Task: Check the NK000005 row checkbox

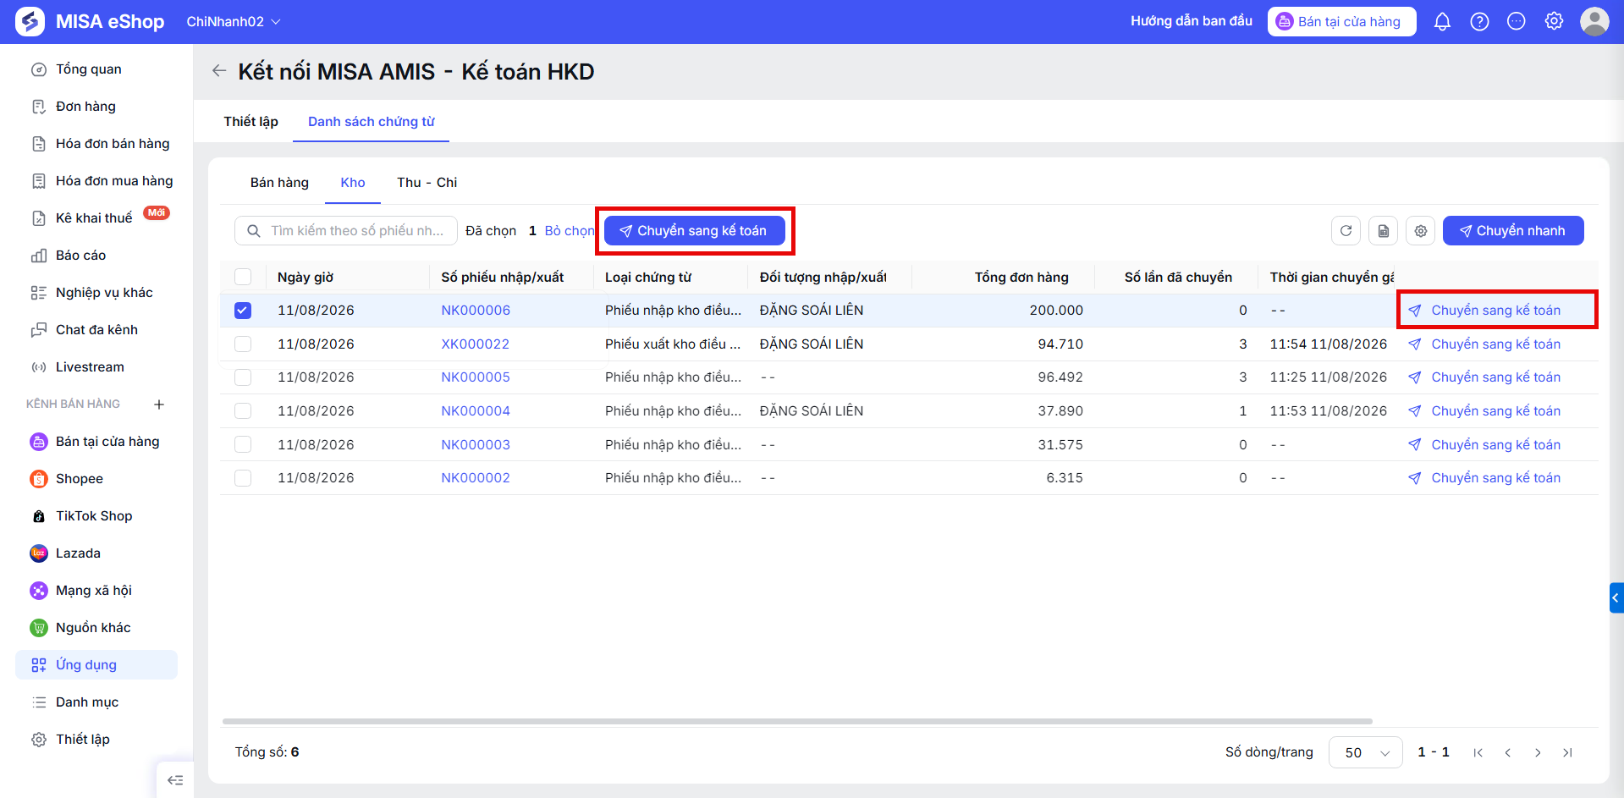Action: coord(243,377)
